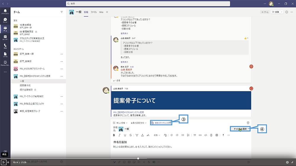Insert a hyperlink in the message
This screenshot has height=166, width=296.
pos(200,135)
